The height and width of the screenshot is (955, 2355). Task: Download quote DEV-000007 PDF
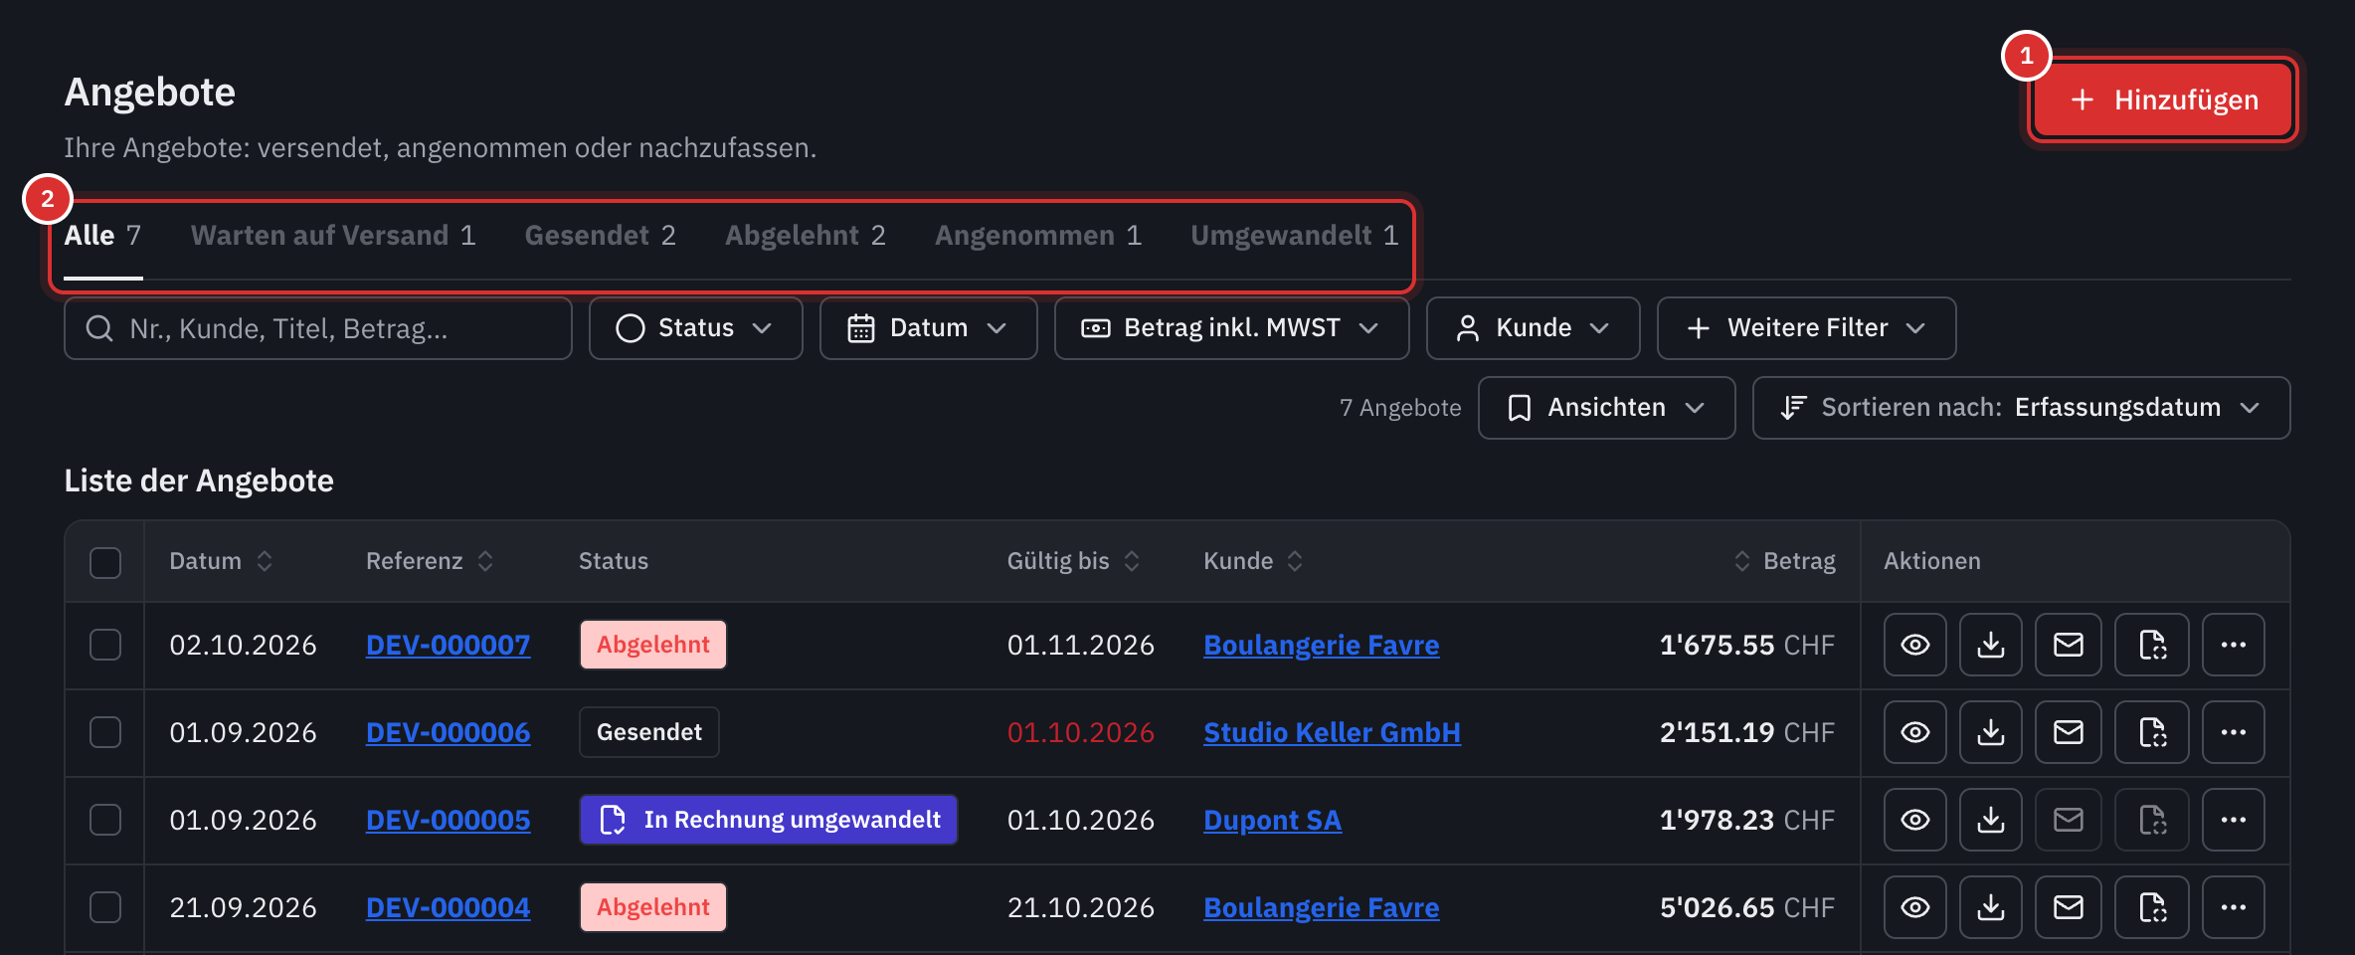pyautogui.click(x=1990, y=645)
